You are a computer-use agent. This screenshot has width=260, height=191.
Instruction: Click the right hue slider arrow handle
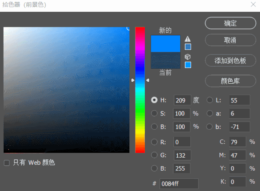tap(148, 80)
